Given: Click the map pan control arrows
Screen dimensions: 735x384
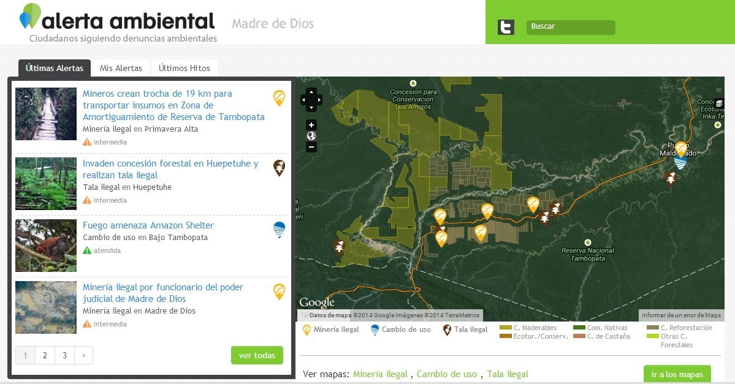Looking at the screenshot, I should (x=311, y=99).
